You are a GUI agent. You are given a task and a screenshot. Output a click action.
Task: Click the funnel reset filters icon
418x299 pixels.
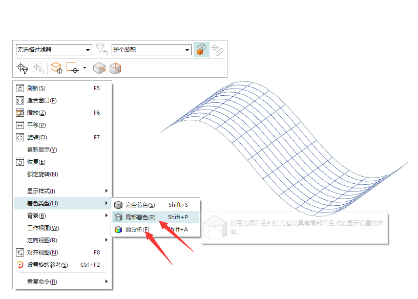tap(102, 50)
